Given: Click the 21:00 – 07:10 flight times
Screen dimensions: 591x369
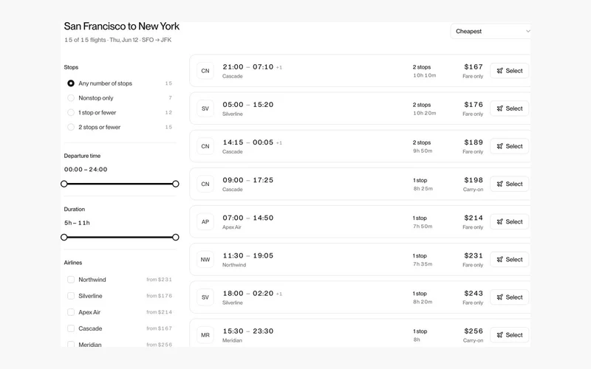Looking at the screenshot, I should point(248,67).
